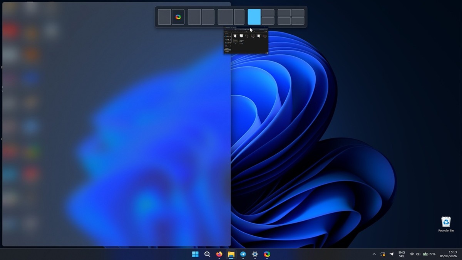This screenshot has width=462, height=260.
Task: Click the Telegram paper-plane tray icon
Action: (x=392, y=254)
